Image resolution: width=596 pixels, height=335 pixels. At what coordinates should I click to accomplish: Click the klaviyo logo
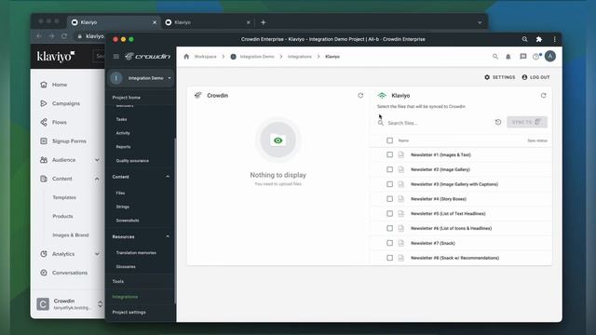pyautogui.click(x=56, y=57)
